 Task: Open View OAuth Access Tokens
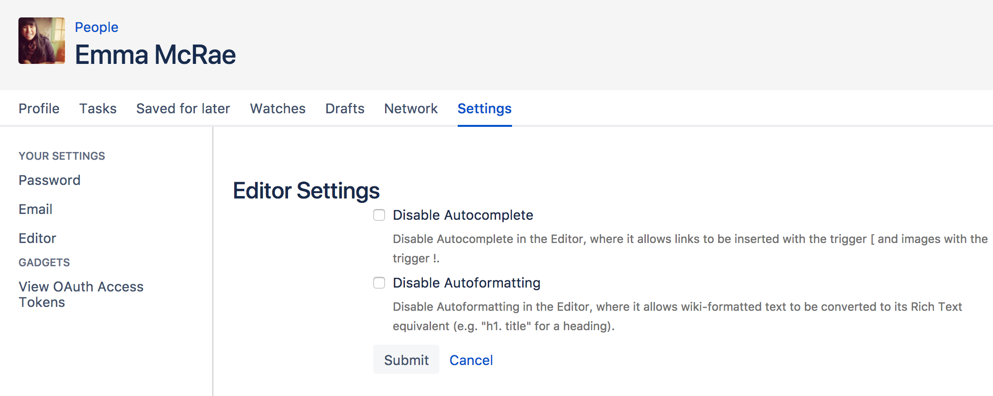81,294
